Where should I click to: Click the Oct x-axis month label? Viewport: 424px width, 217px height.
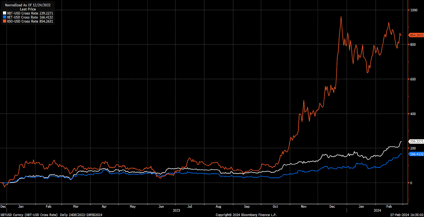point(275,206)
